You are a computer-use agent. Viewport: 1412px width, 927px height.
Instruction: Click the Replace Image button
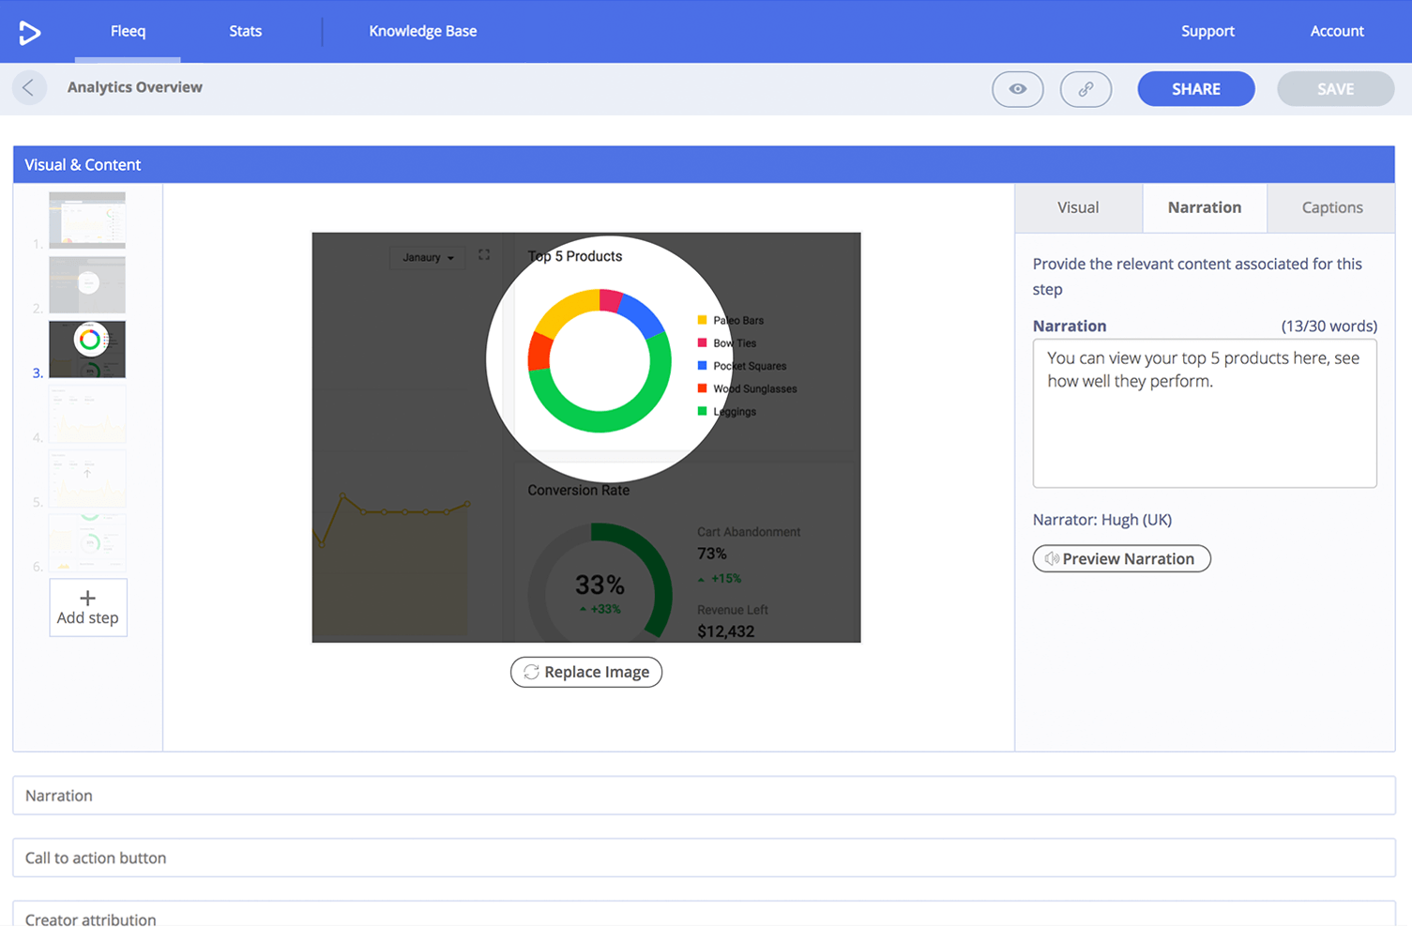click(x=586, y=672)
